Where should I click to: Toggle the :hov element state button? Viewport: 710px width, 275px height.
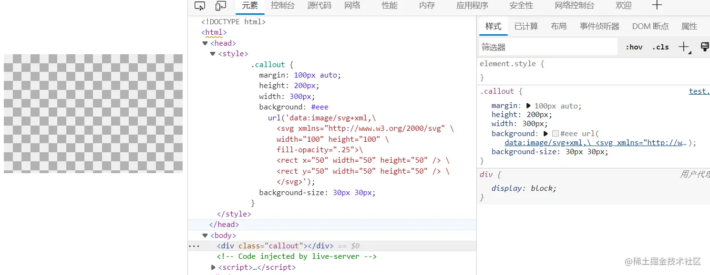(634, 47)
